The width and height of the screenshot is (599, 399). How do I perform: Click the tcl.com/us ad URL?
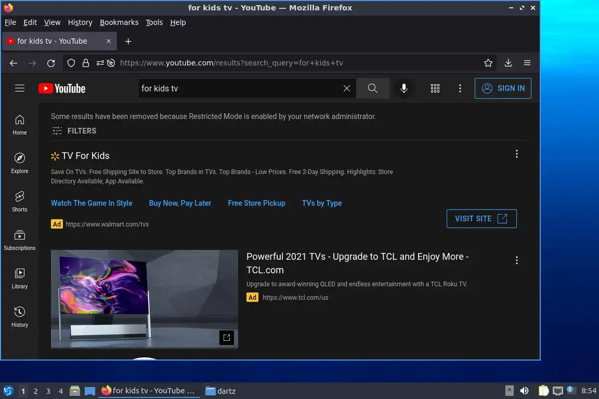click(295, 298)
